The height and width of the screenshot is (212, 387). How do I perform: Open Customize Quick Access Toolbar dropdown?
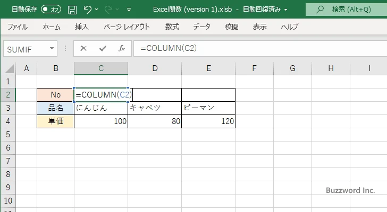[x=129, y=10]
